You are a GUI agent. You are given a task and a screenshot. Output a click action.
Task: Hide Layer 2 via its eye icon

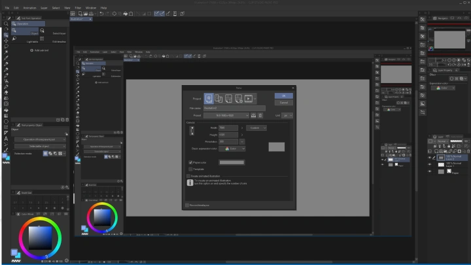click(430, 158)
